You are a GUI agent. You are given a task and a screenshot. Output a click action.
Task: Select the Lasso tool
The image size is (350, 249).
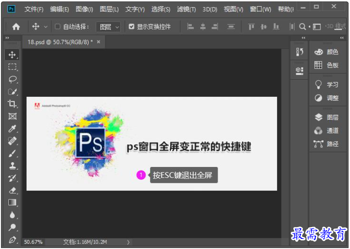tap(12, 79)
